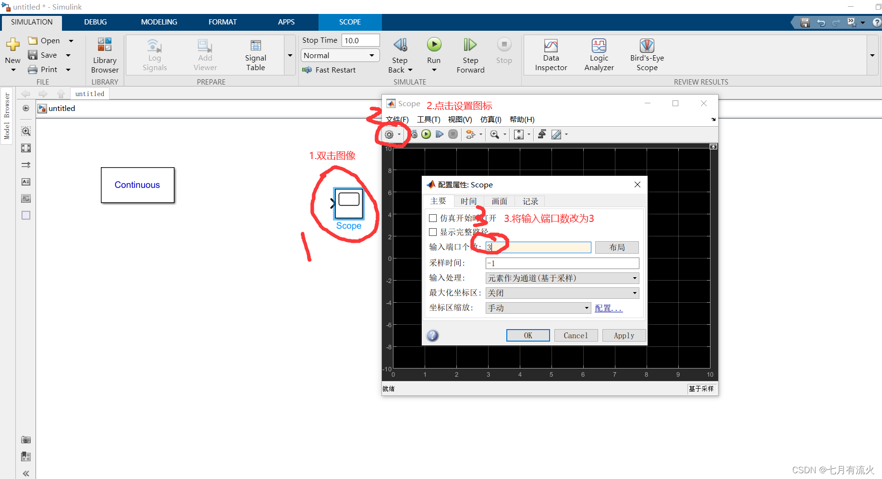Switch to the DEBUG ribbon tab
The width and height of the screenshot is (882, 479).
(x=95, y=22)
